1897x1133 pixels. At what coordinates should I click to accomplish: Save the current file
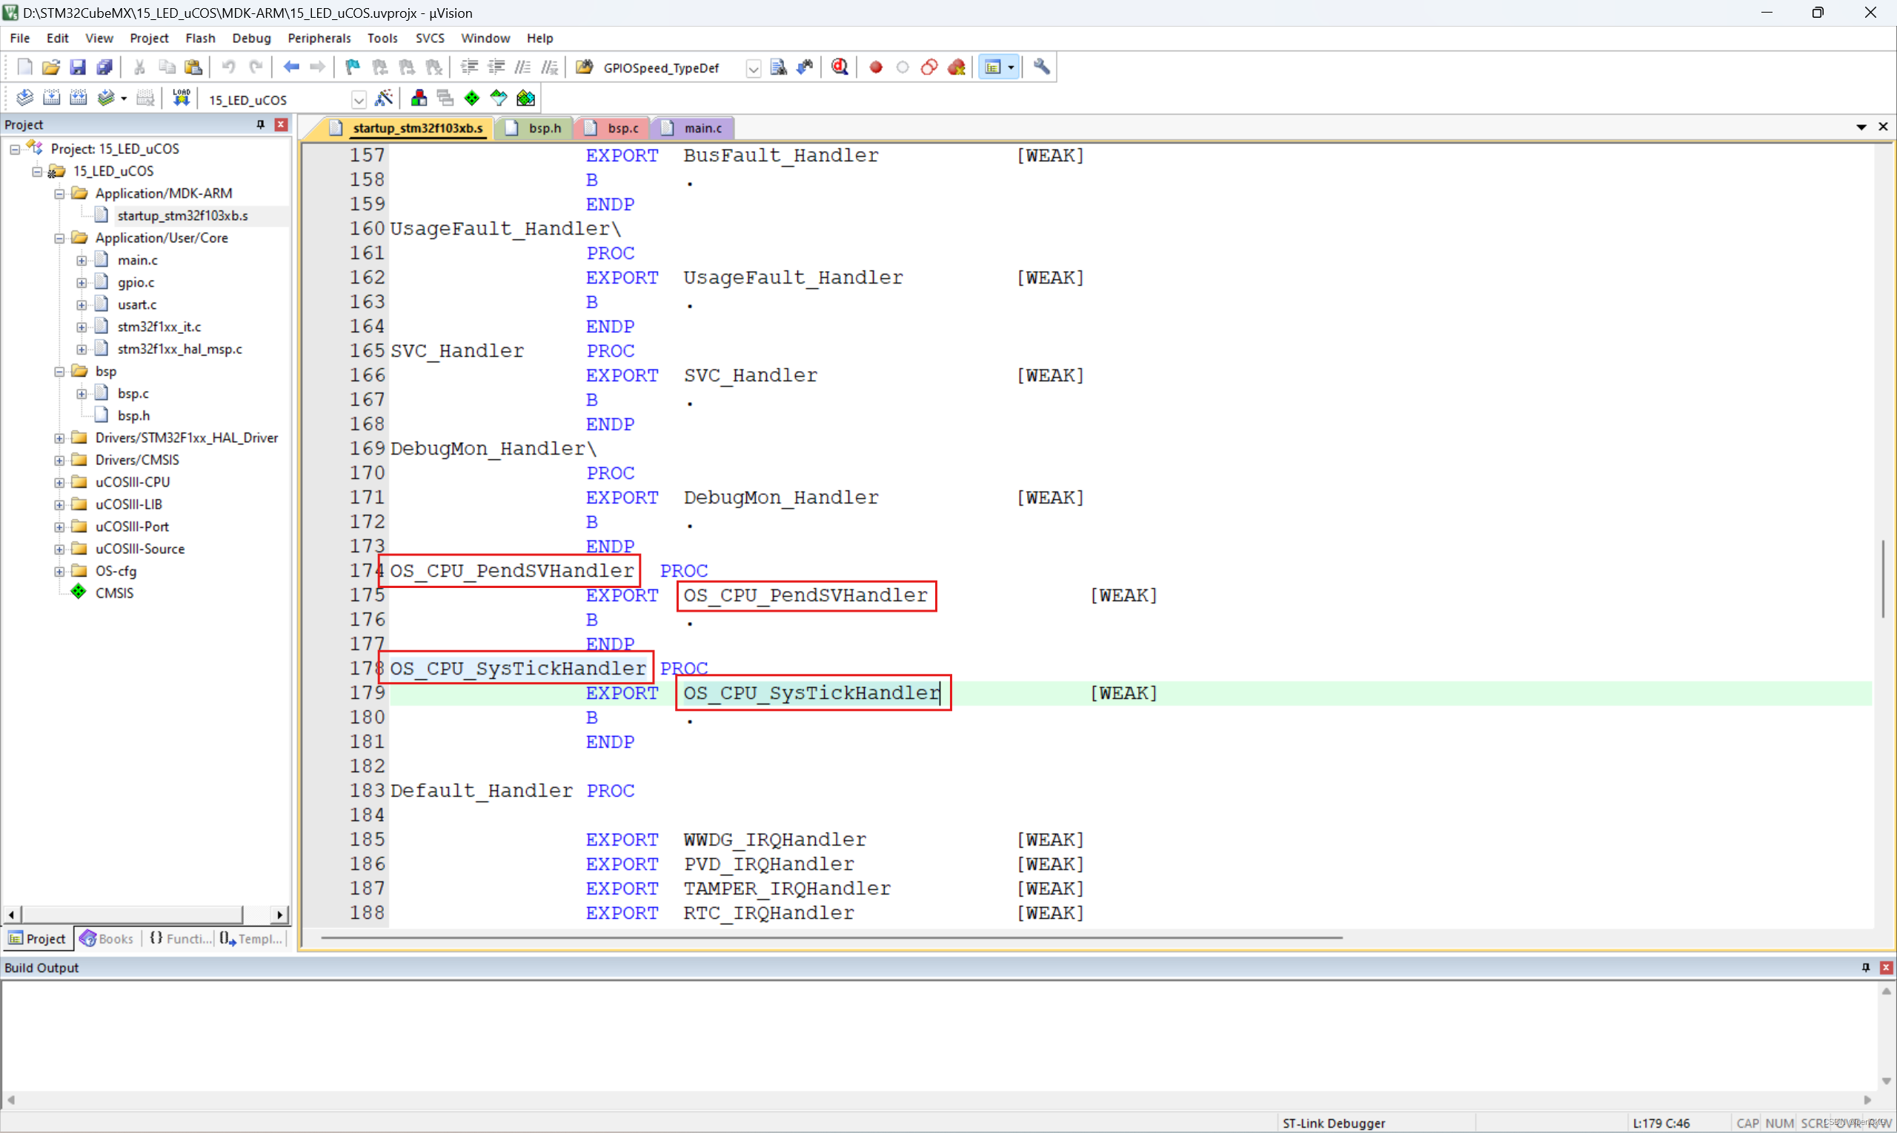click(78, 67)
